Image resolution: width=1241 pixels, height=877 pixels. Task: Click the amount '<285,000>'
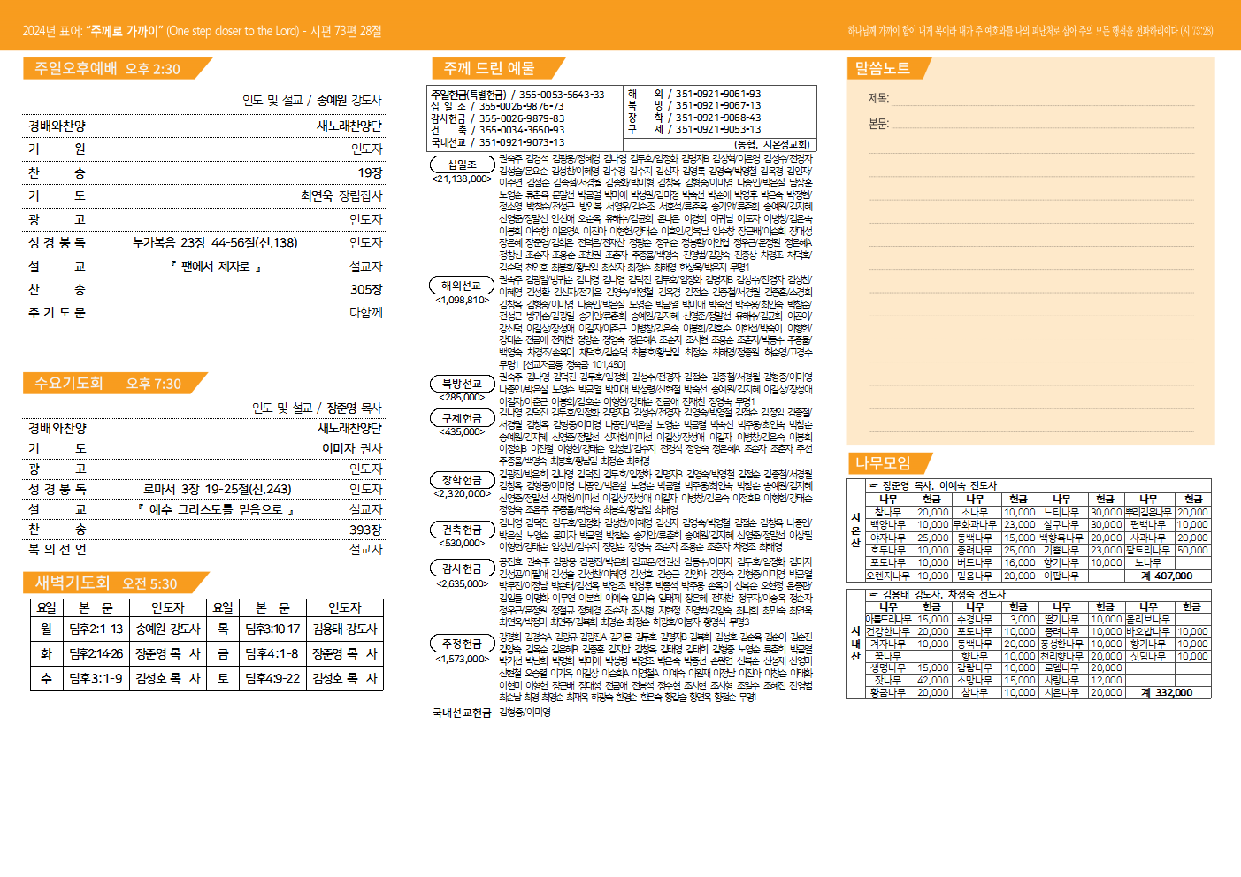(462, 397)
